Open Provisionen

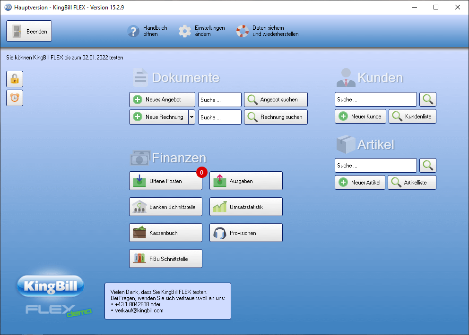(246, 233)
